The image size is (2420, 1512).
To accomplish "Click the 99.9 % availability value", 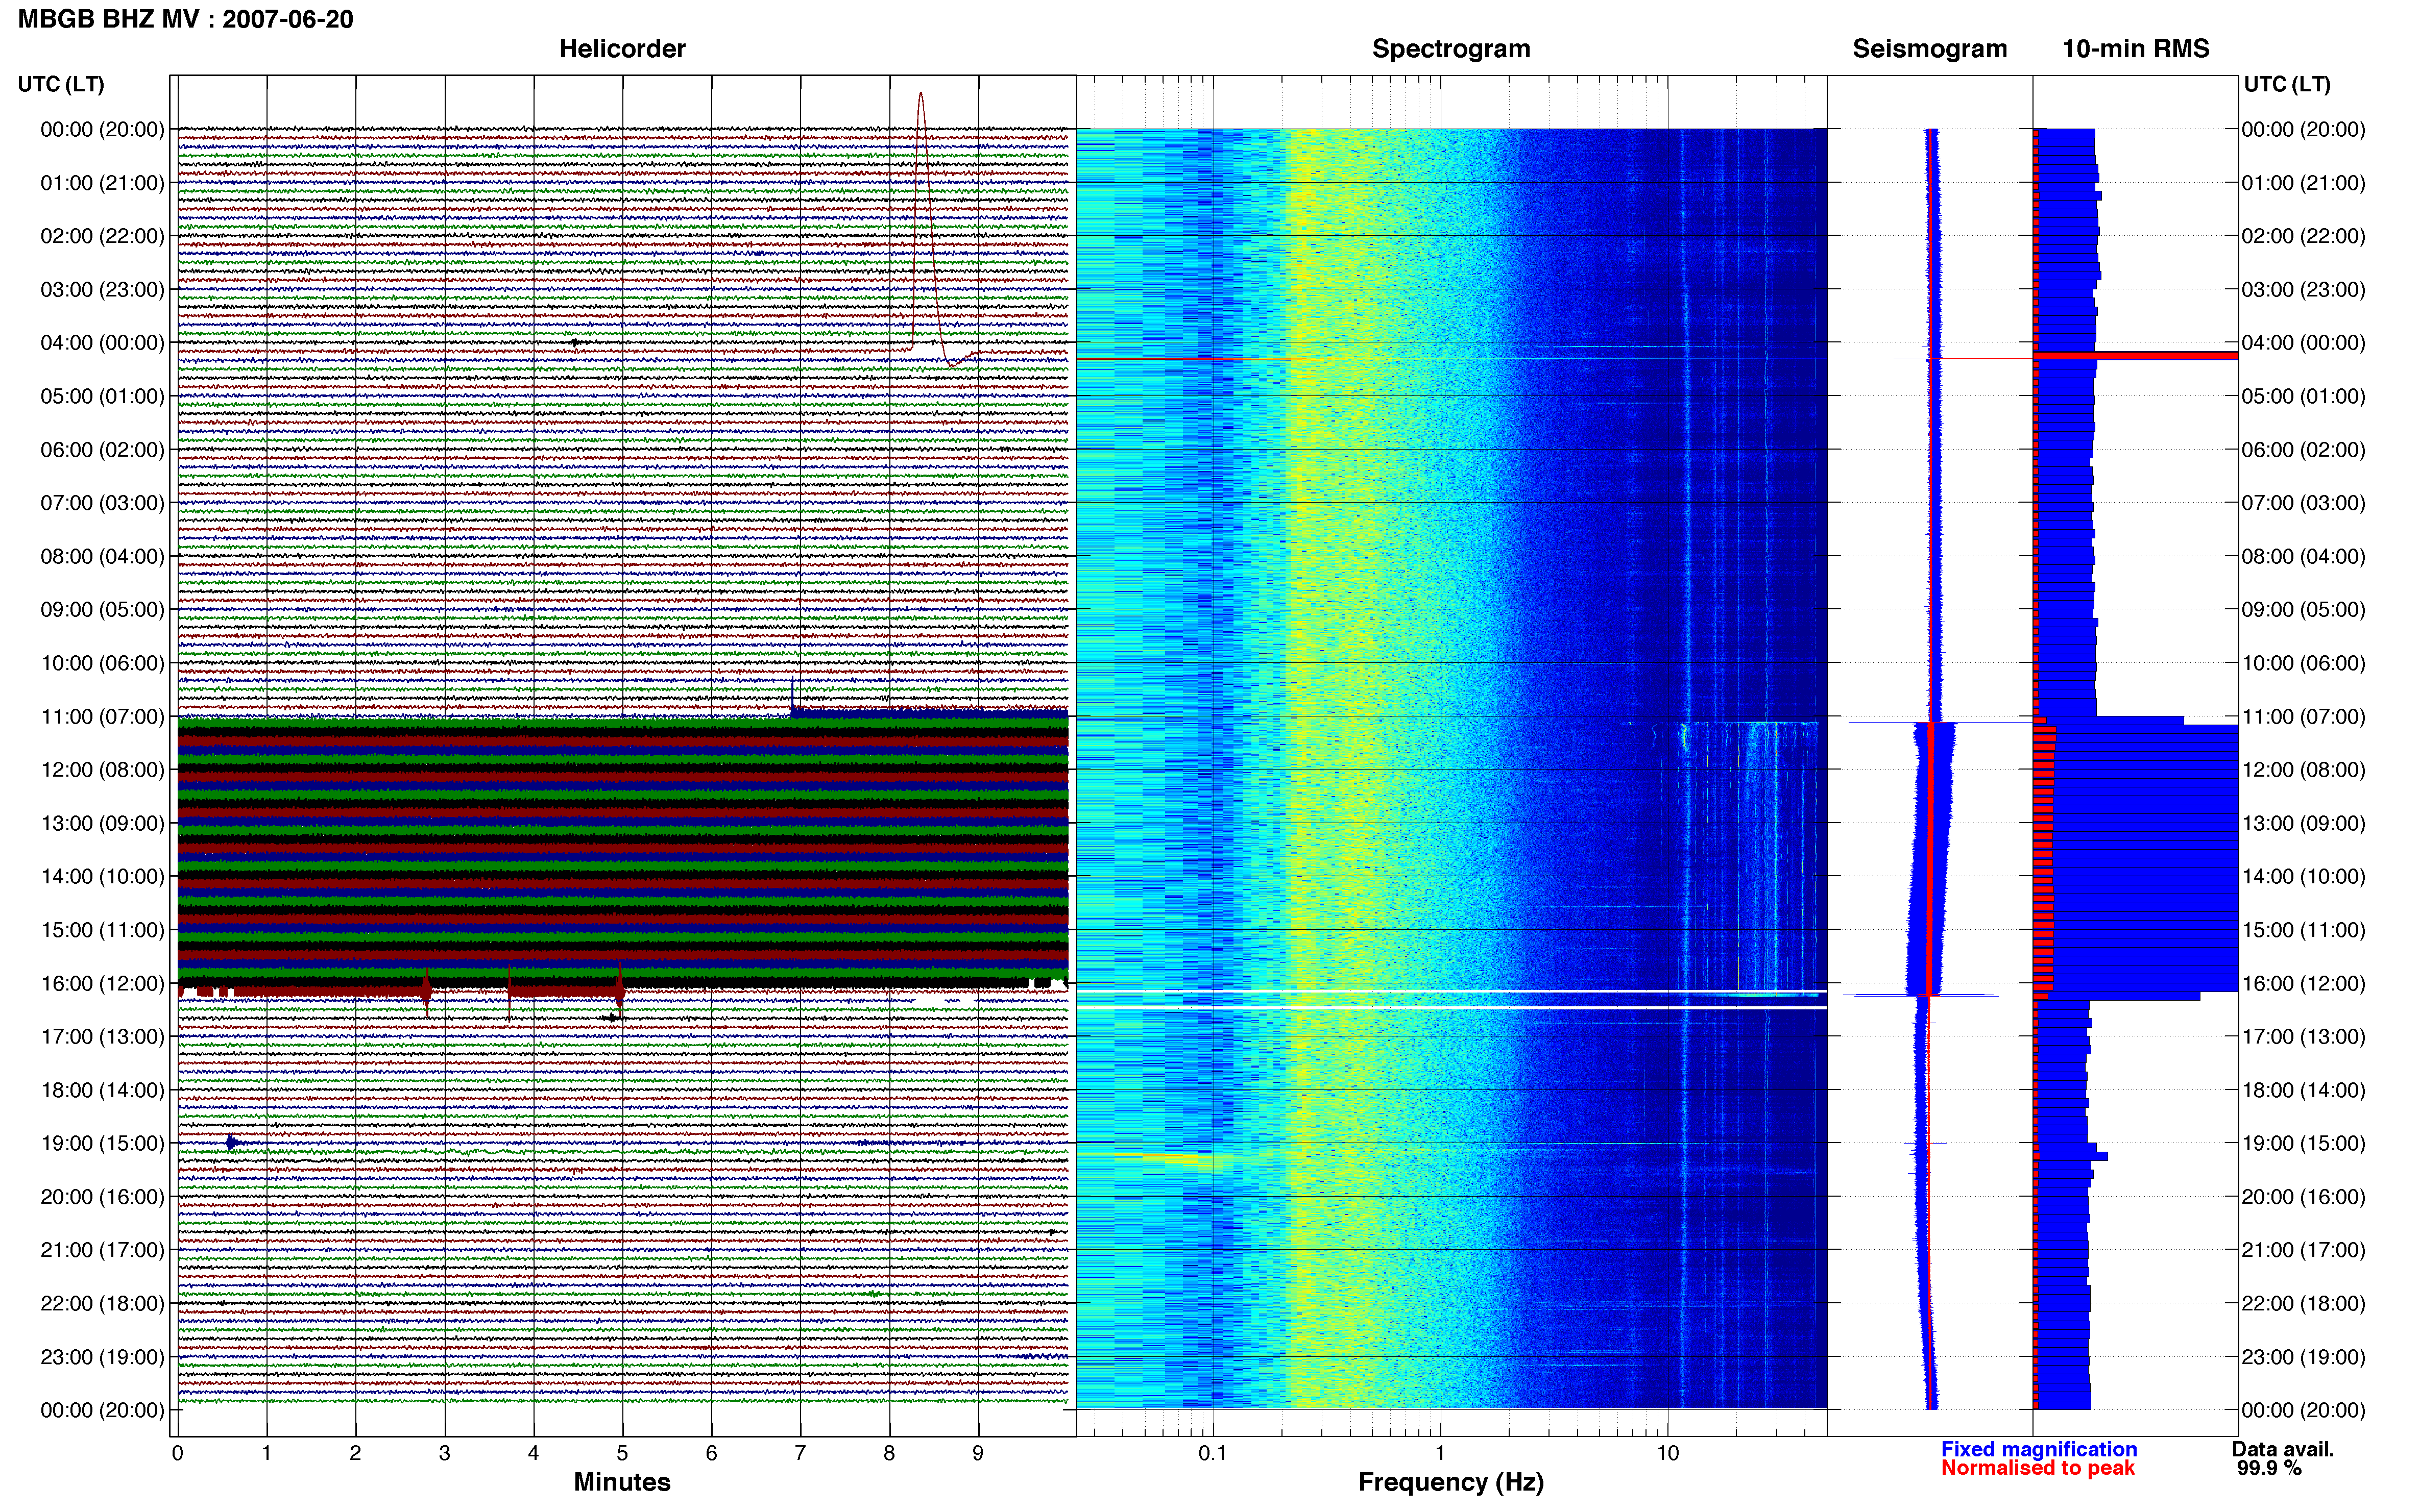I will (x=2269, y=1468).
